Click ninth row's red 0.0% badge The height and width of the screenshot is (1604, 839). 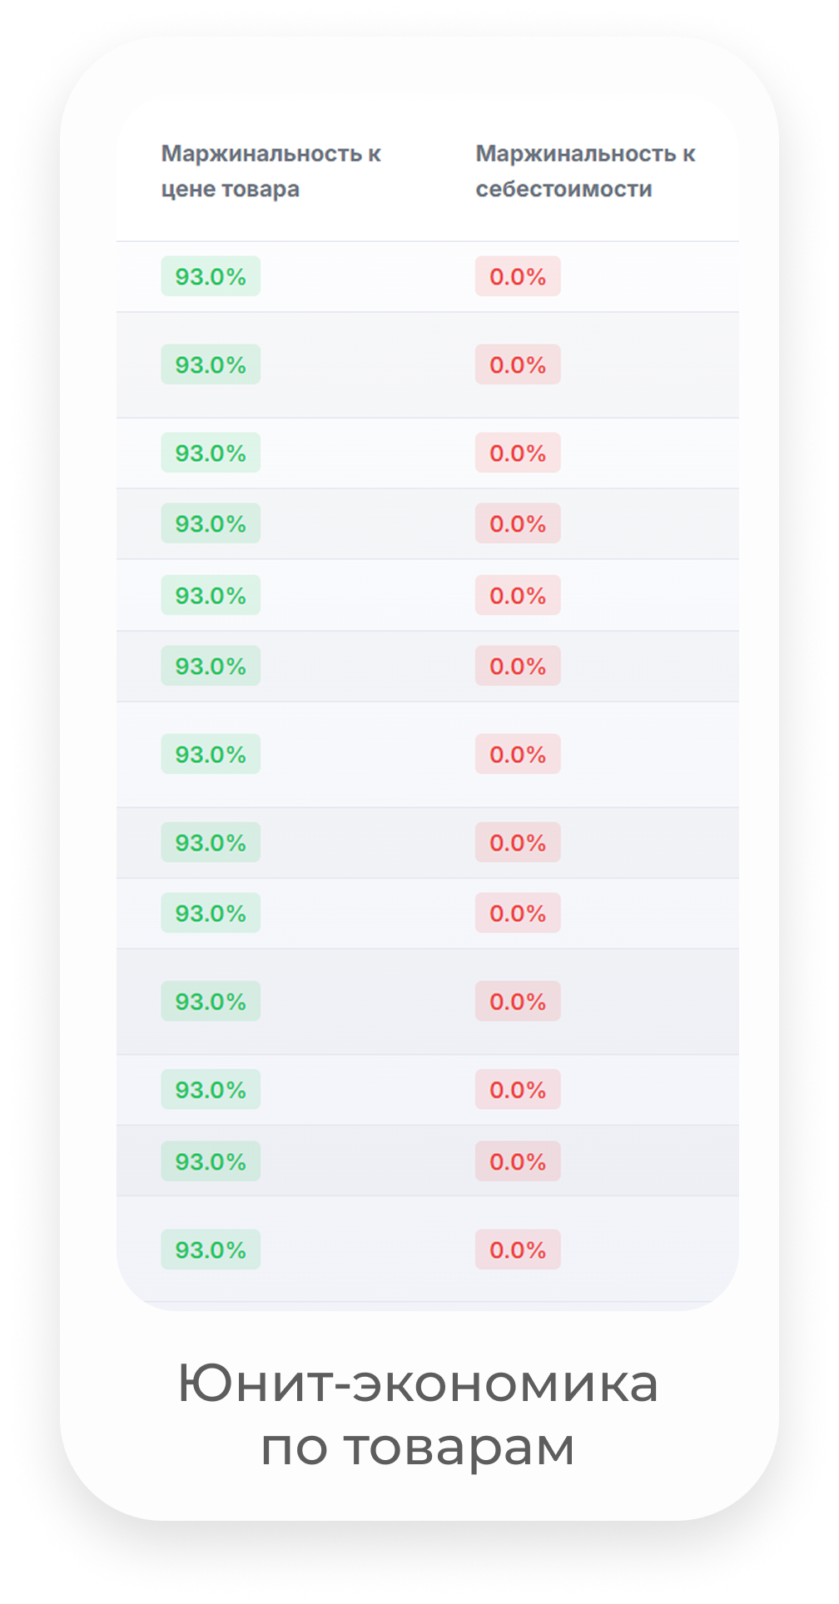click(x=518, y=913)
